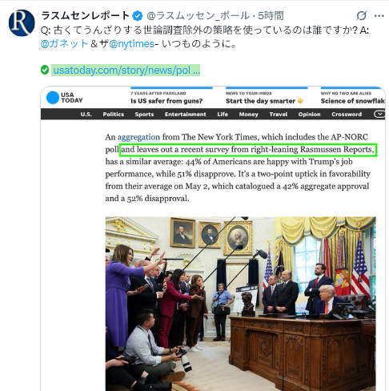
Task: Expand the USA Today nav more chevron
Action: [x=379, y=114]
